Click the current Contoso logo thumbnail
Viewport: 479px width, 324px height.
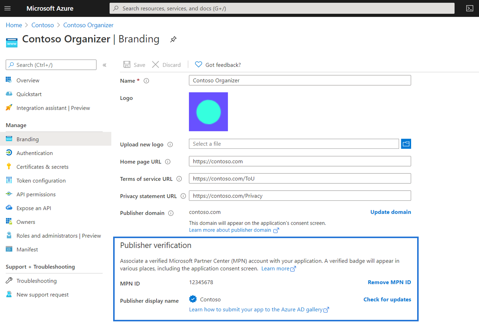(x=208, y=112)
